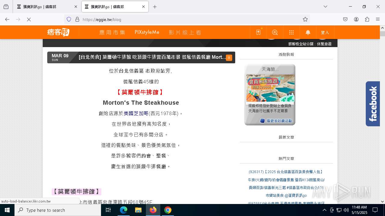The height and width of the screenshot is (216, 385).
Task: Open Google Chrome from taskbar
Action: tap(168, 210)
